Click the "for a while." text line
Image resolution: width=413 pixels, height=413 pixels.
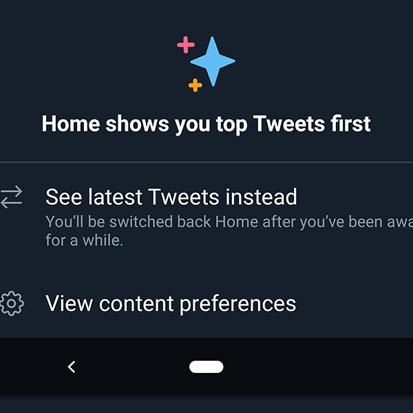(84, 241)
